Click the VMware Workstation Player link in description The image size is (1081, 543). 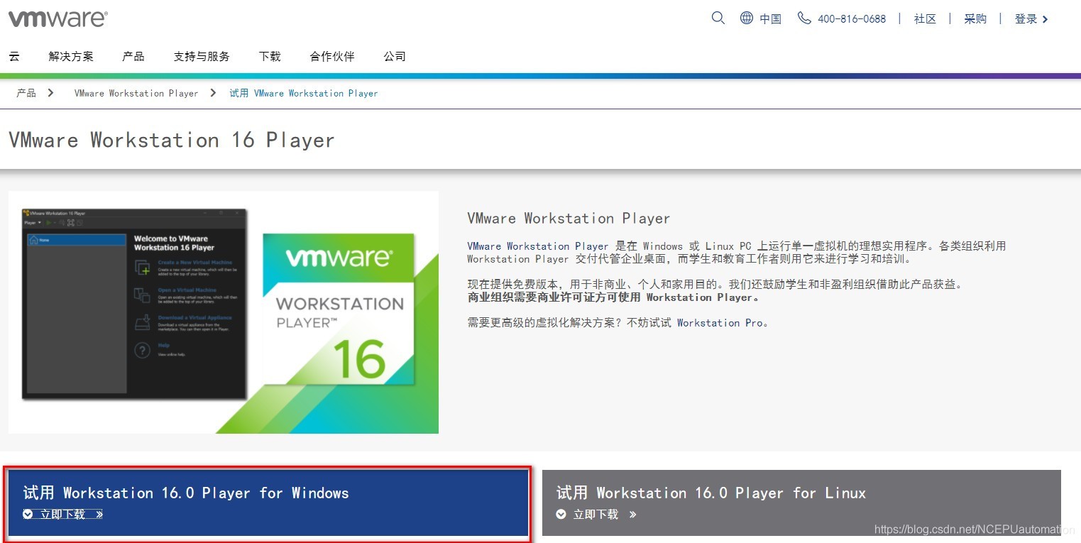[538, 246]
